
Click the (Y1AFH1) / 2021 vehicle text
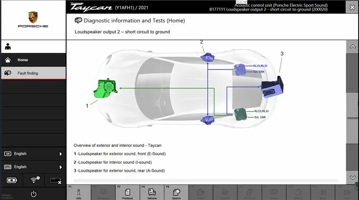(131, 8)
